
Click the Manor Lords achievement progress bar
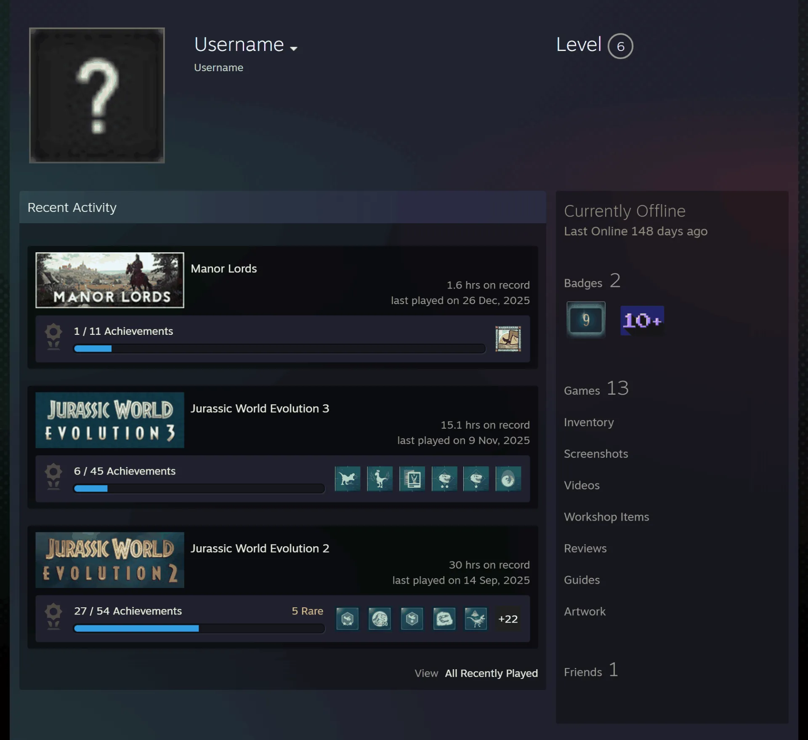click(x=279, y=349)
